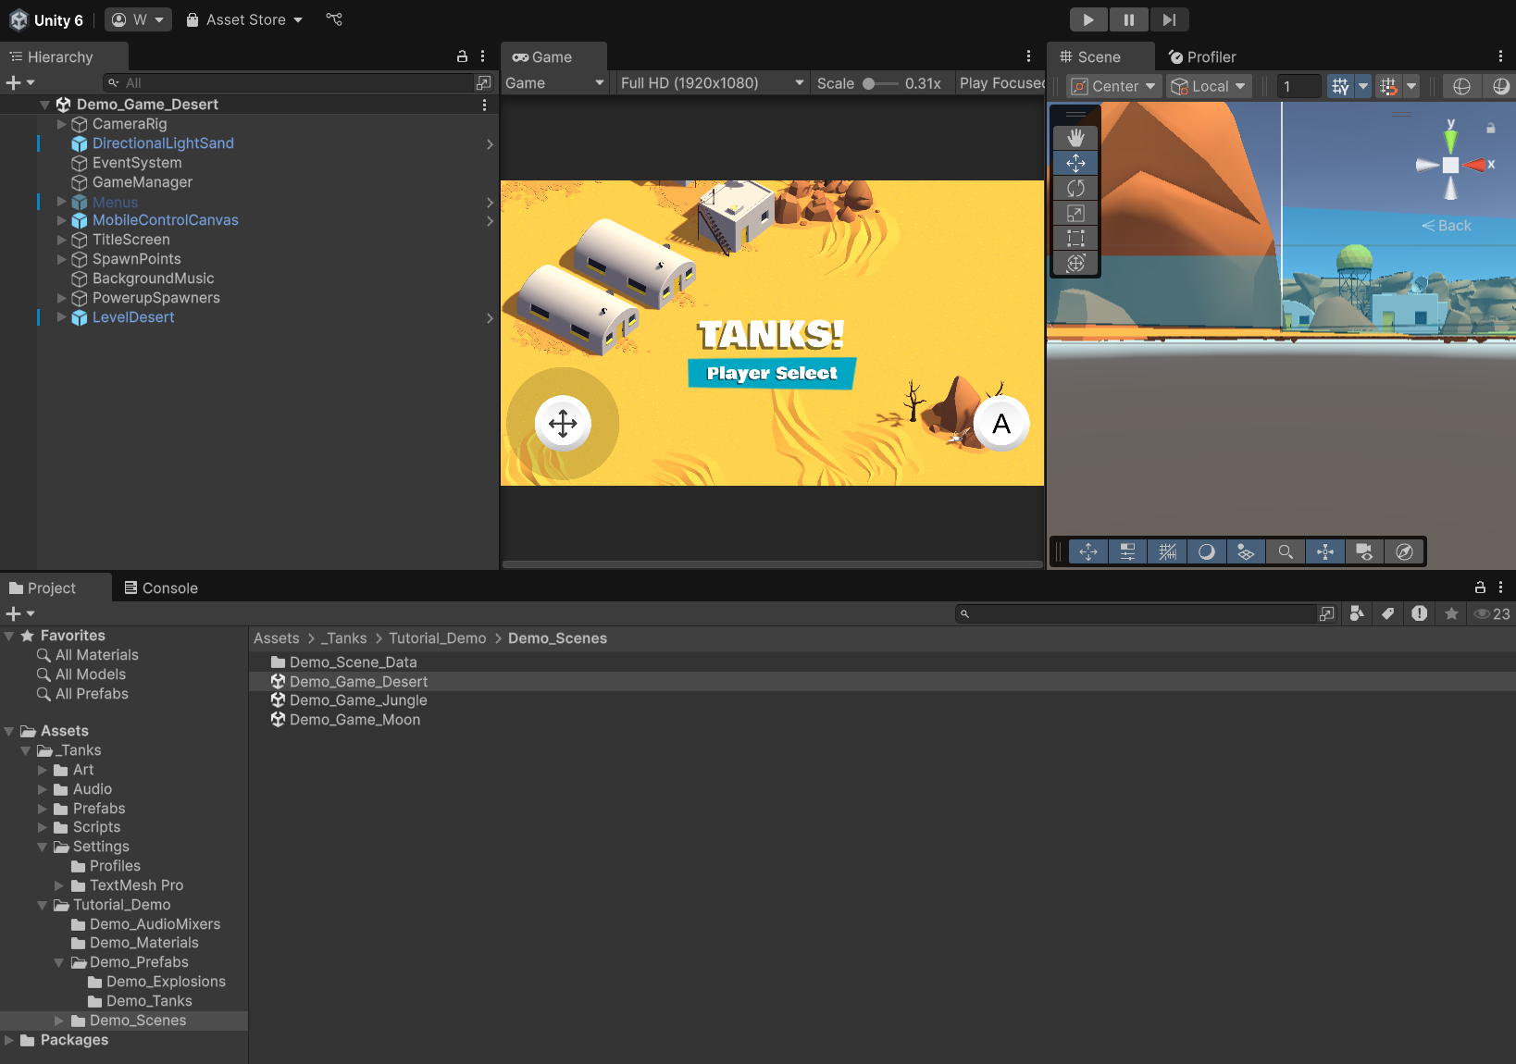Viewport: 1516px width, 1064px height.
Task: Click the Back label under scene gizmo
Action: 1446,226
